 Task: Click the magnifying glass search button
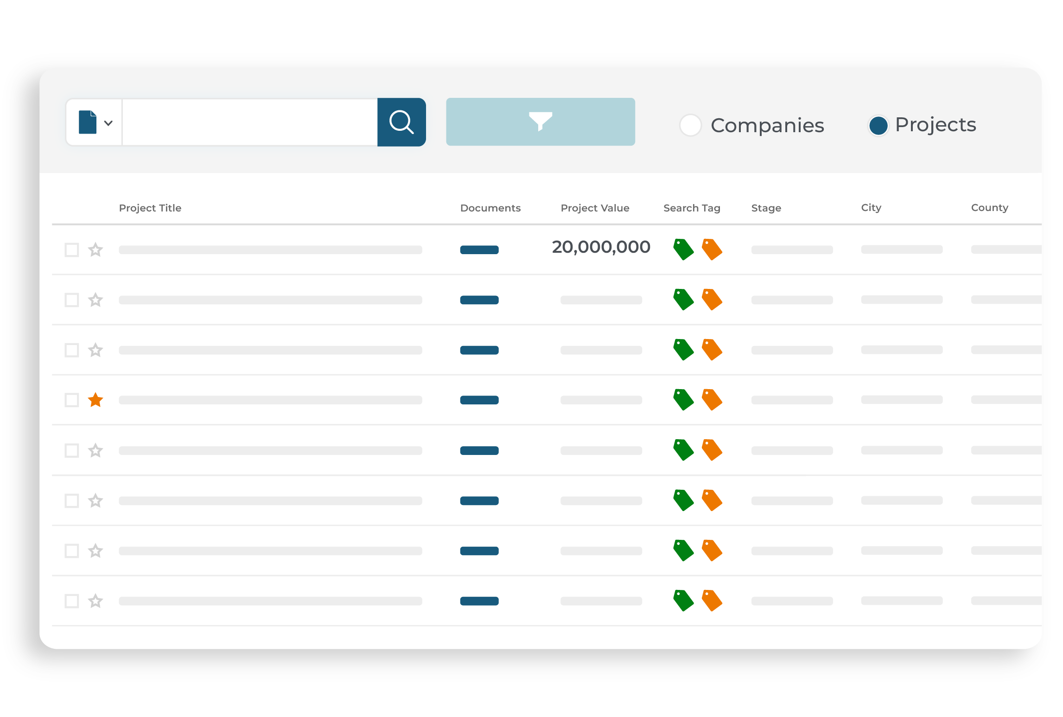click(401, 122)
